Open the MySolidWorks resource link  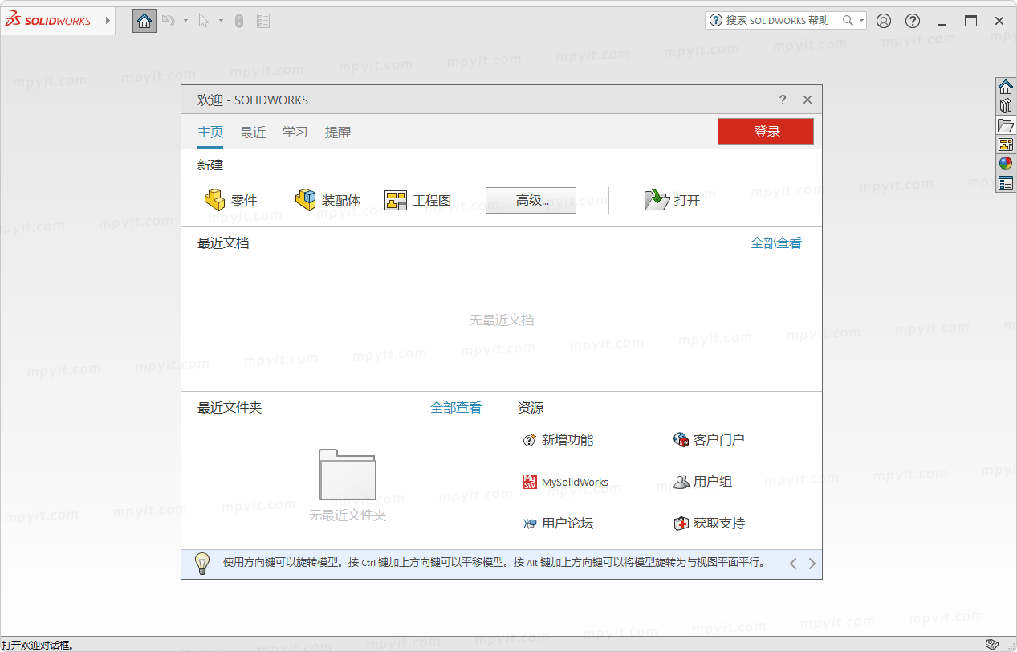tap(565, 482)
